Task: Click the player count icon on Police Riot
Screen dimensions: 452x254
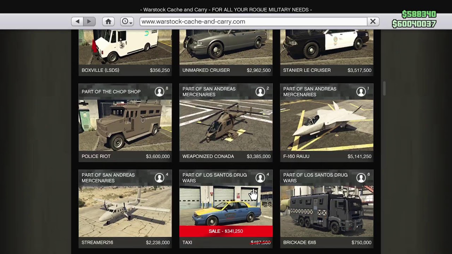Action: (159, 92)
